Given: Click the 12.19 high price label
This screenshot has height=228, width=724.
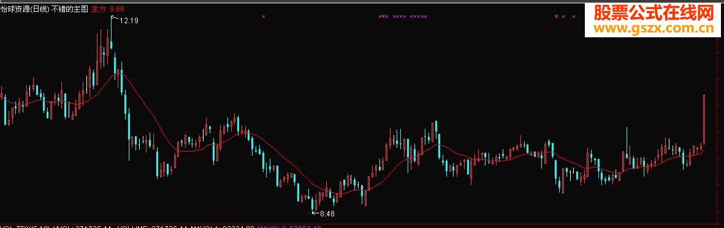Looking at the screenshot, I should pyautogui.click(x=129, y=20).
